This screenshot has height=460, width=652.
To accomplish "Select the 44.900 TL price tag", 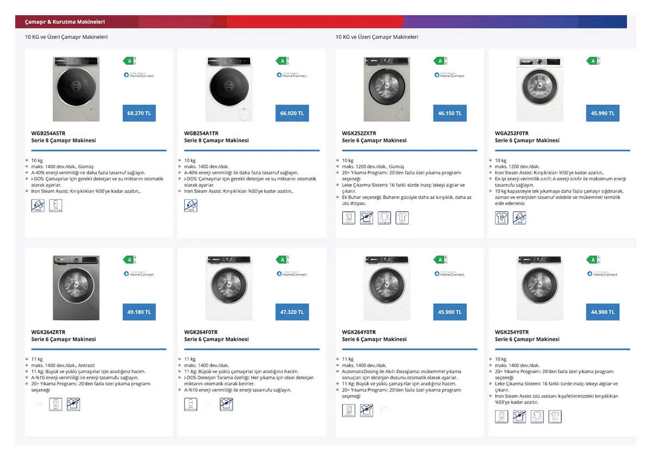I will pos(603,312).
